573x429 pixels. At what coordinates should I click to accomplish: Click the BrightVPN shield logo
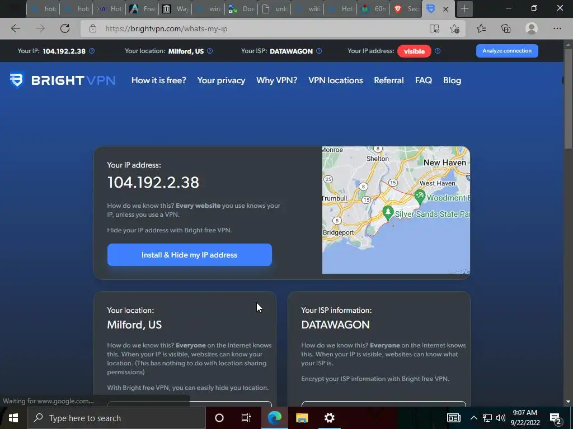click(x=16, y=80)
